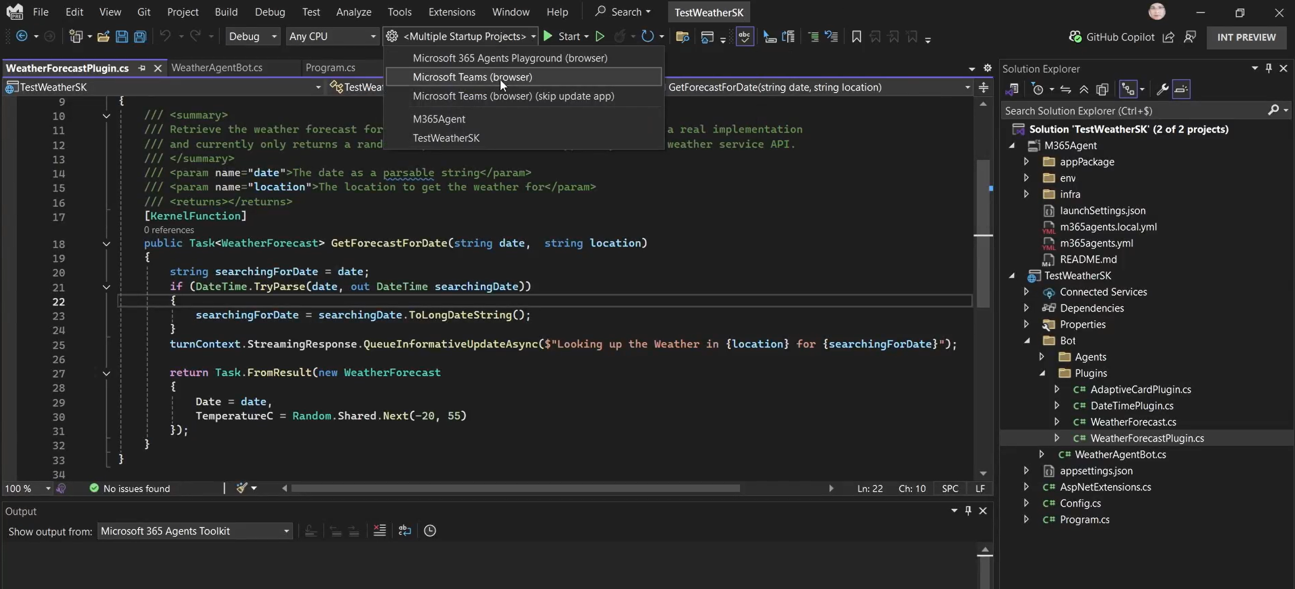Screen dimensions: 1295x589
Task: Click the Pending Changes Filter clock icon
Action: (1038, 89)
